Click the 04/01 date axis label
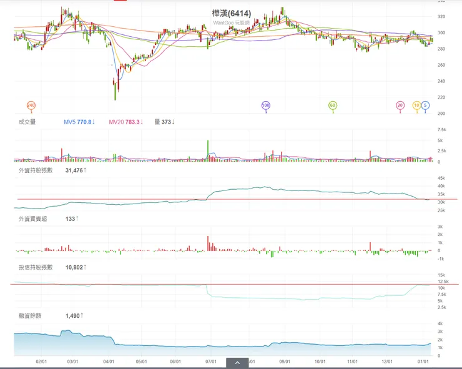The height and width of the screenshot is (369, 462). [x=109, y=362]
